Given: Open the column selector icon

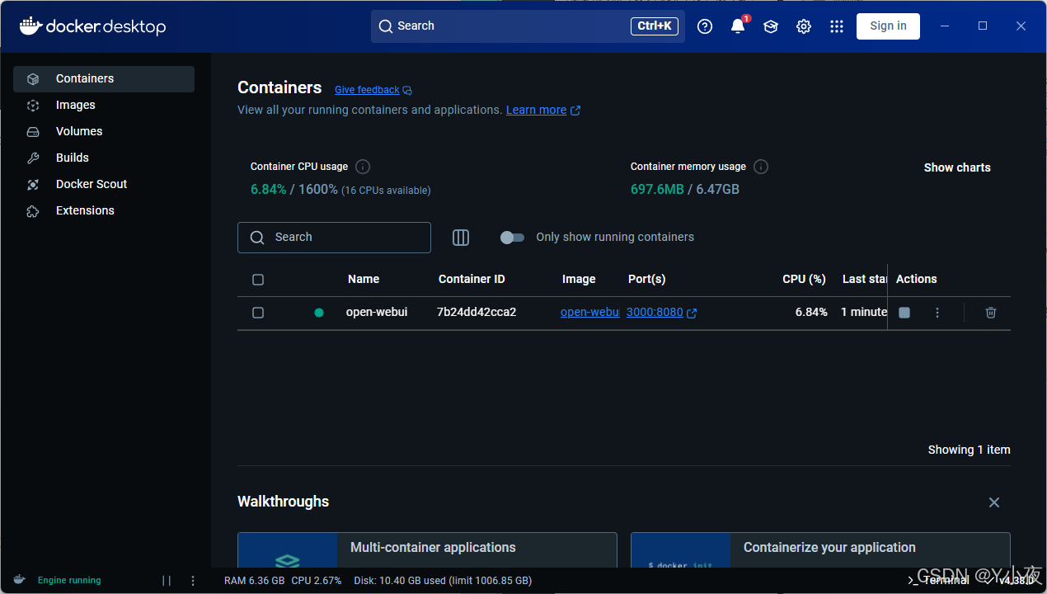Looking at the screenshot, I should (461, 238).
